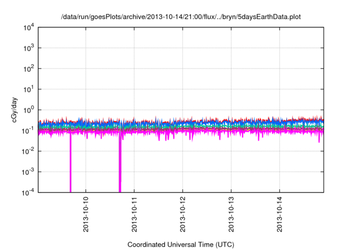Click the 10^-3 y-axis tick label
357x250 pixels.
coord(28,172)
